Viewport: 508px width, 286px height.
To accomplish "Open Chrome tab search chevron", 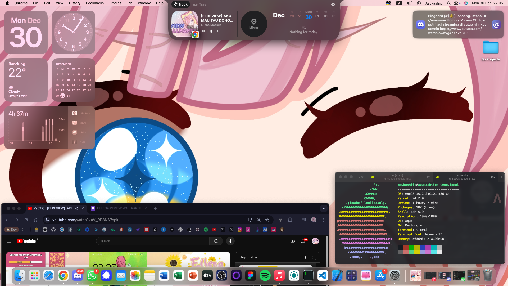I will [x=324, y=208].
